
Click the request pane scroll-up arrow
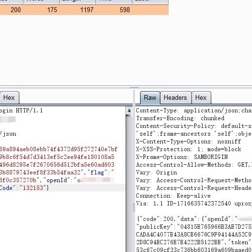129,110
